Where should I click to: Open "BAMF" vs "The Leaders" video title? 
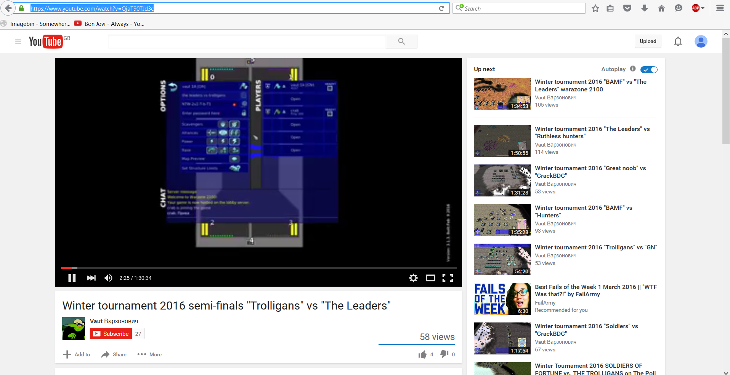coord(590,86)
